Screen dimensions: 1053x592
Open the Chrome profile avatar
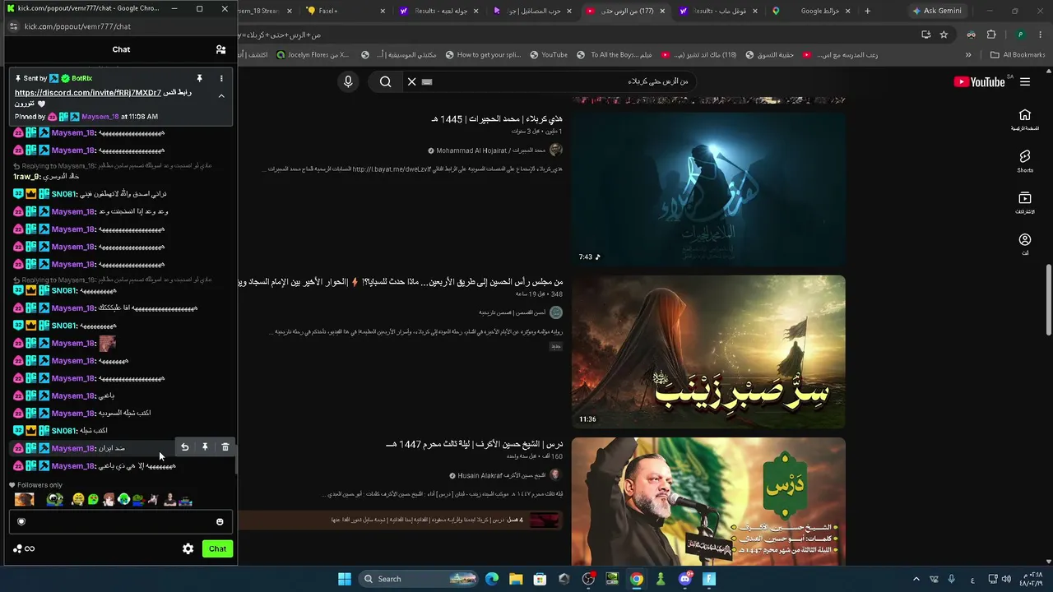(1020, 35)
